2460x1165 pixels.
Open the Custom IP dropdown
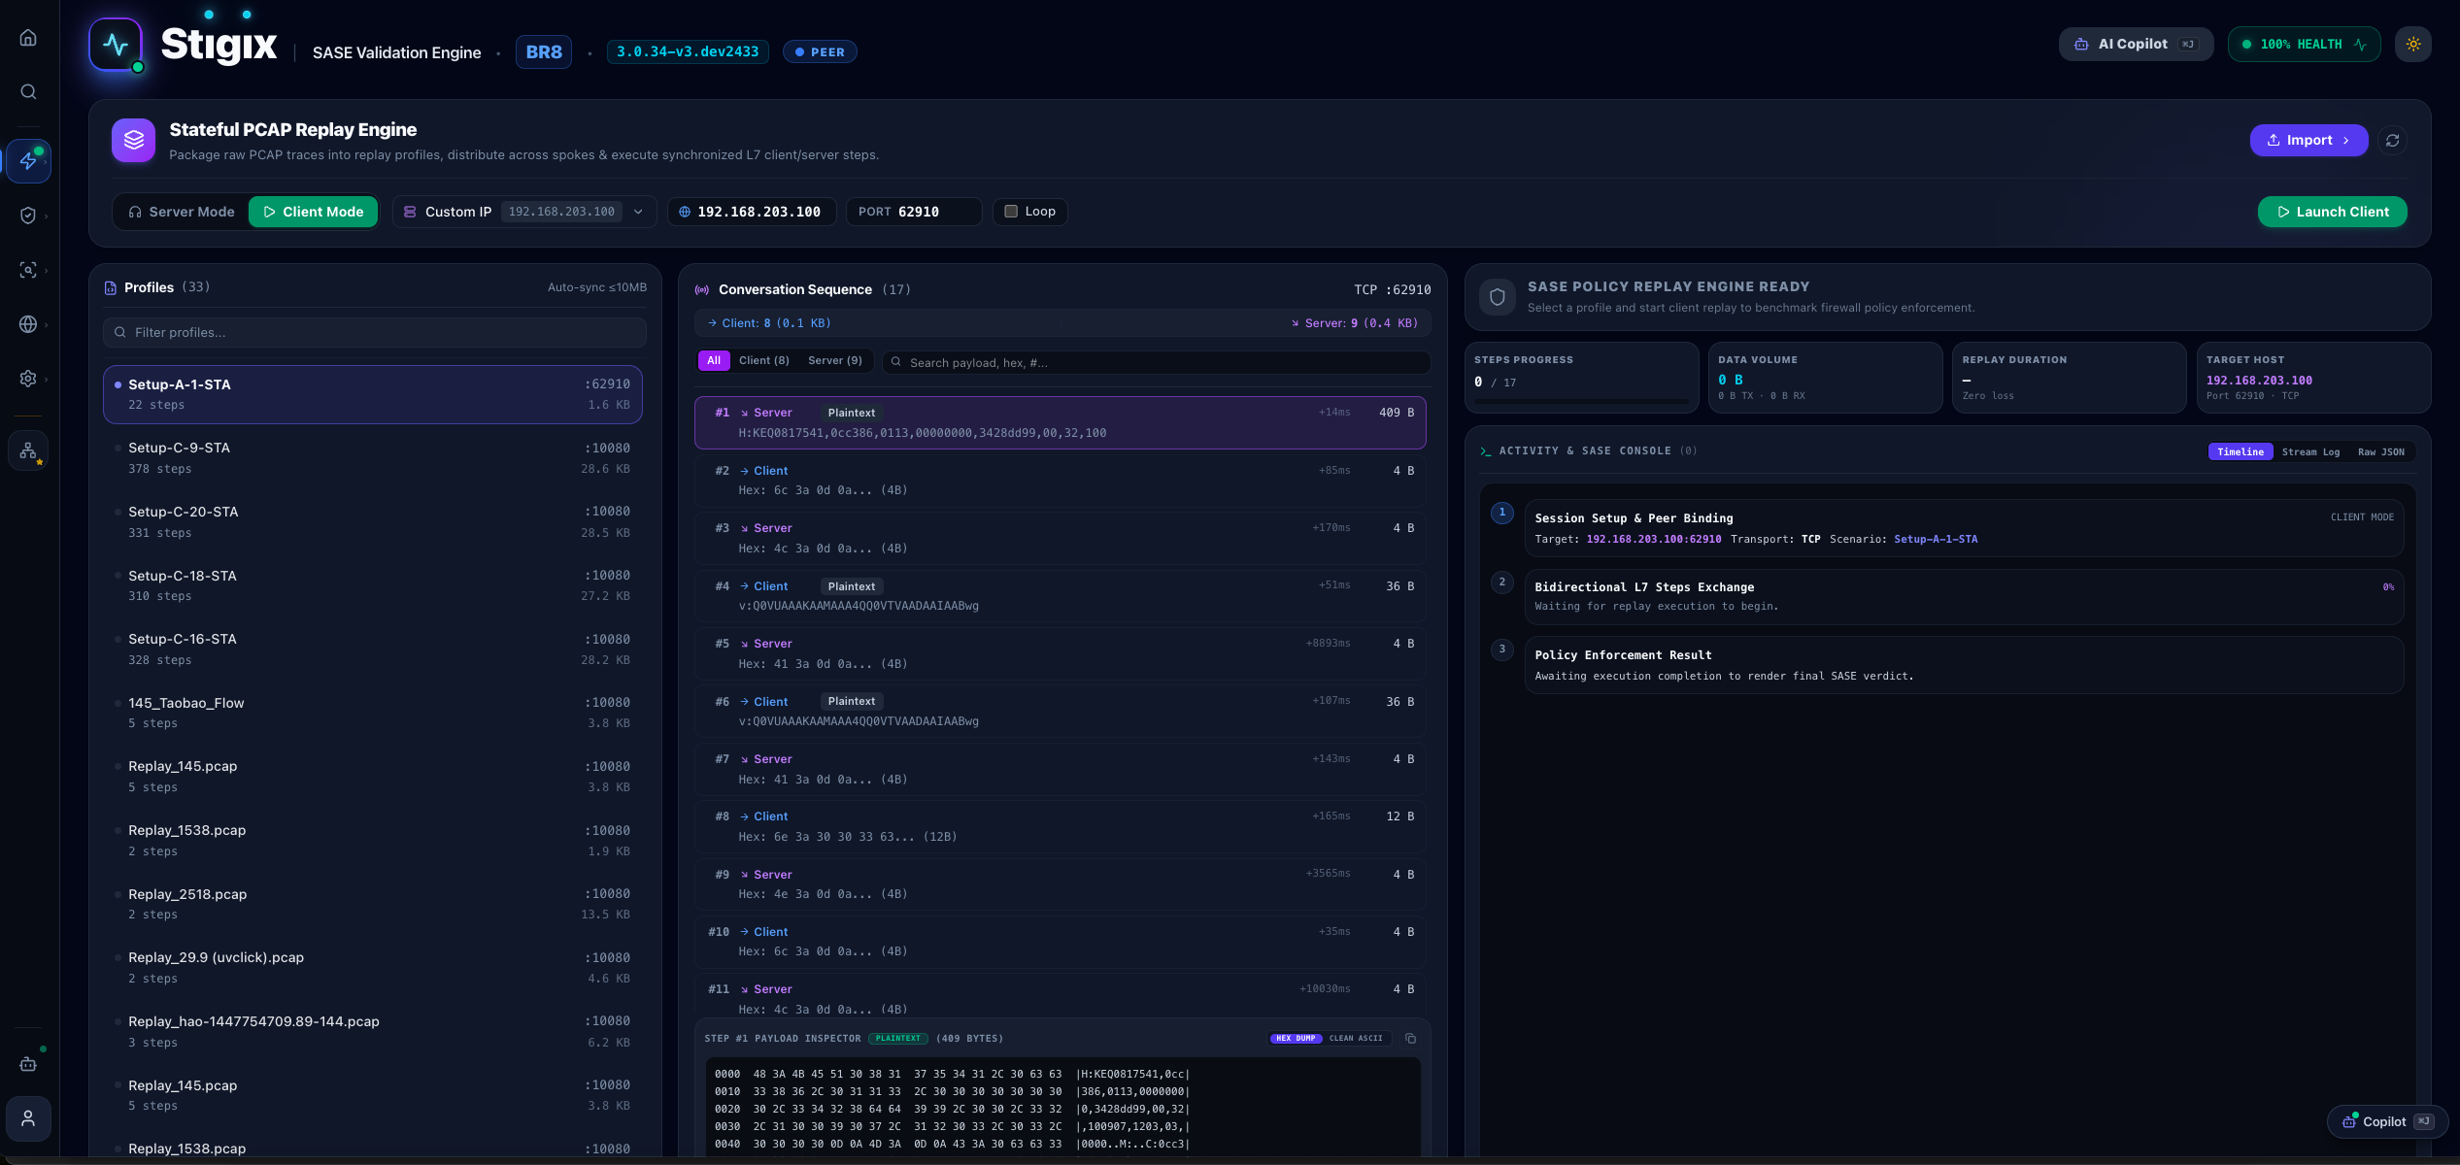(524, 212)
